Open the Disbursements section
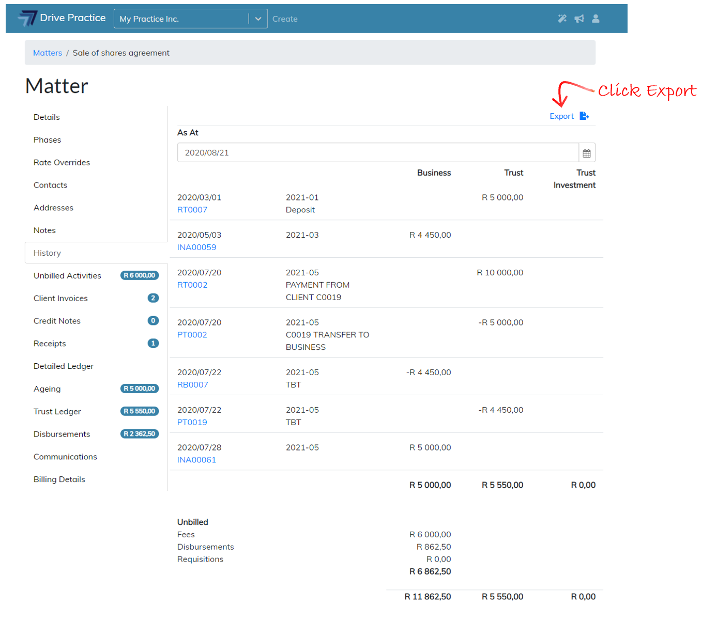702x620 pixels. click(x=62, y=435)
